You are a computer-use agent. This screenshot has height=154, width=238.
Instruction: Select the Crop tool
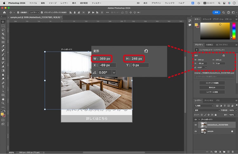pos(3,38)
